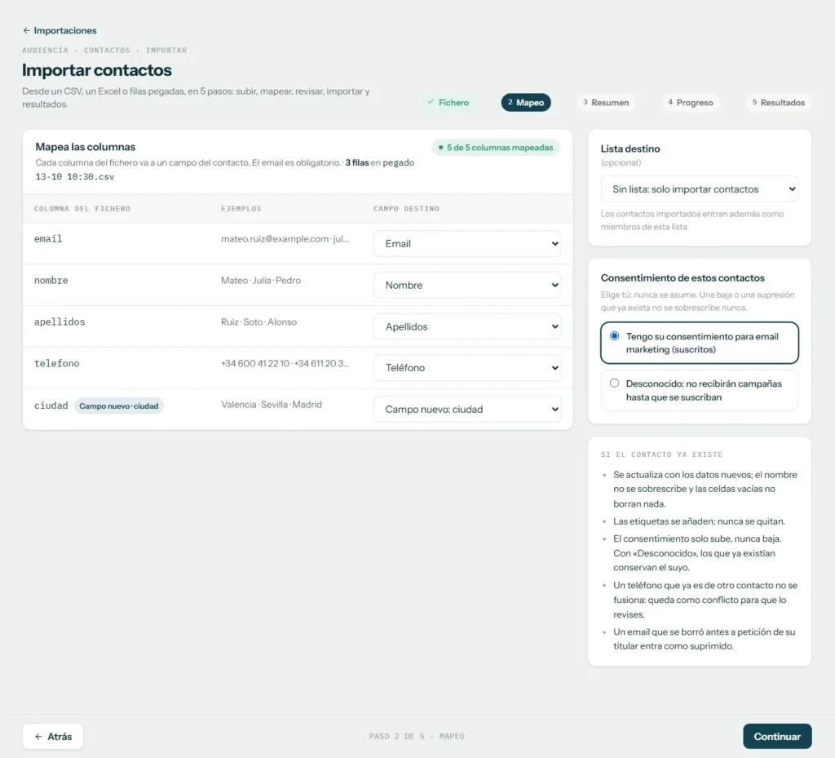Image resolution: width=835 pixels, height=758 pixels.
Task: Click the 'email' file column name
Action: point(48,238)
